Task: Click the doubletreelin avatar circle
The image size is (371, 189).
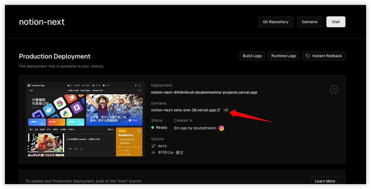Action: pos(221,128)
